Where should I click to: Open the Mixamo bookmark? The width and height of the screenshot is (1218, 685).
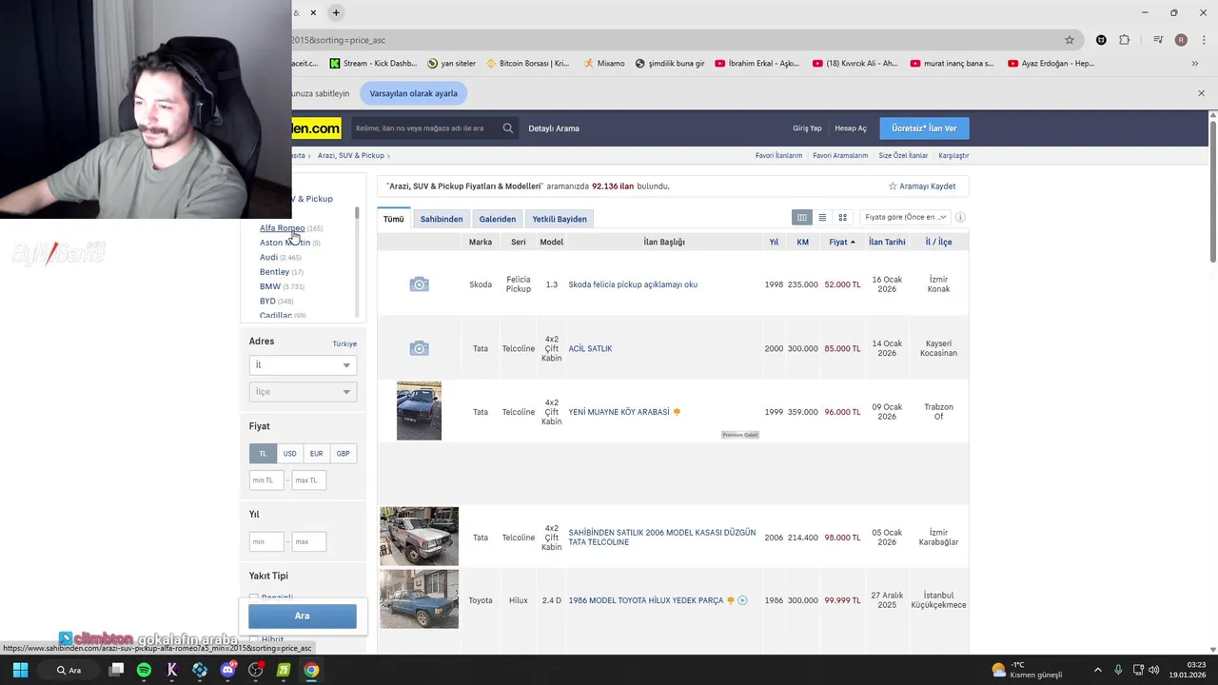coord(604,64)
